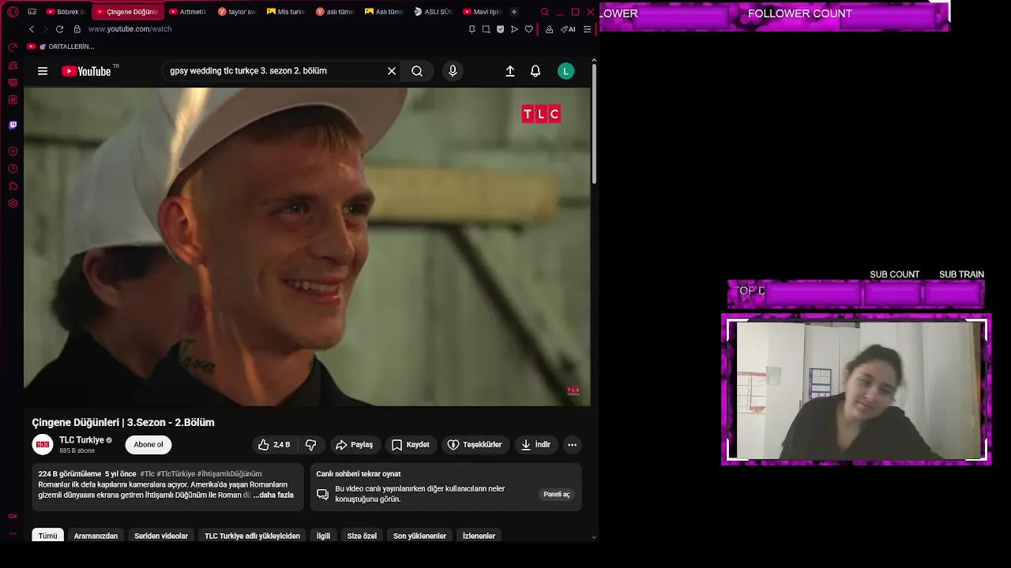Viewport: 1011px width, 568px height.
Task: Select the Size özel chip
Action: coord(362,536)
